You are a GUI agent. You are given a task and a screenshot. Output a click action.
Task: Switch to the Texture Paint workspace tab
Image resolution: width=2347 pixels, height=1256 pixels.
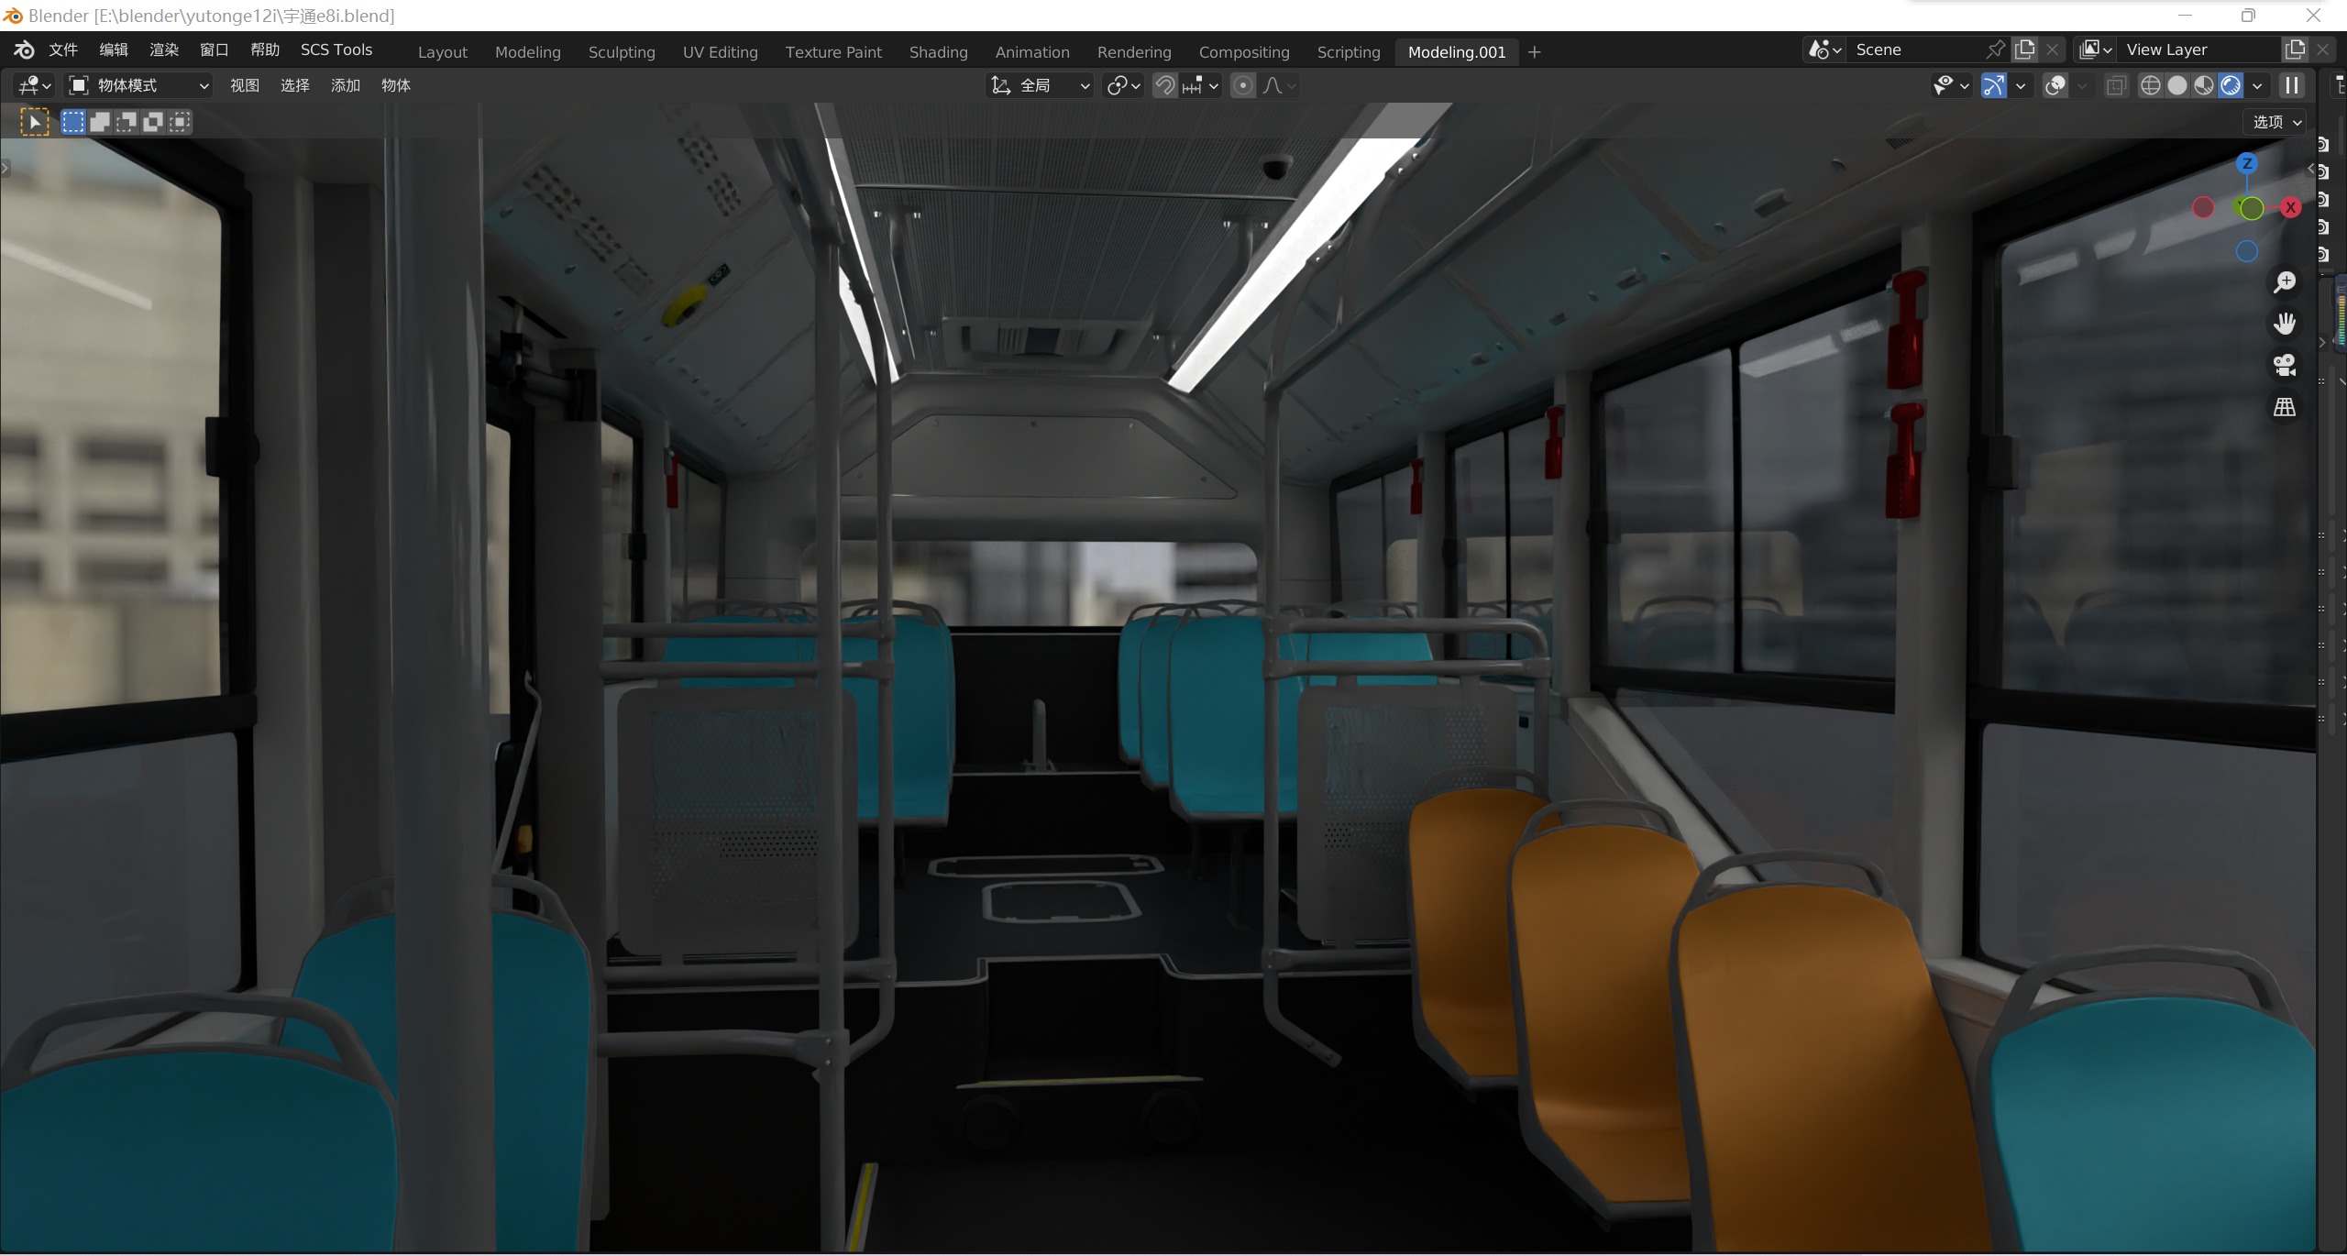pyautogui.click(x=833, y=52)
